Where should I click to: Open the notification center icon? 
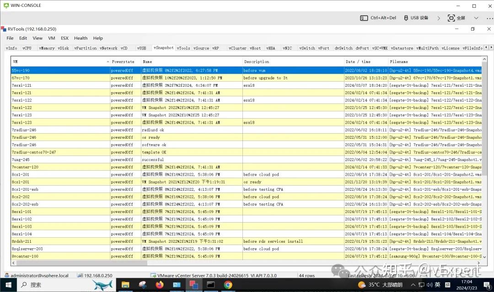tap(487, 285)
